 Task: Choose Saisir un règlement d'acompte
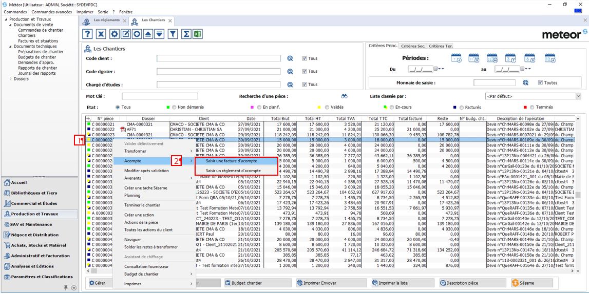coord(237,171)
